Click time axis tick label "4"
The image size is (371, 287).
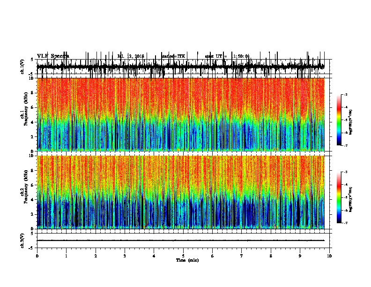[154, 256]
